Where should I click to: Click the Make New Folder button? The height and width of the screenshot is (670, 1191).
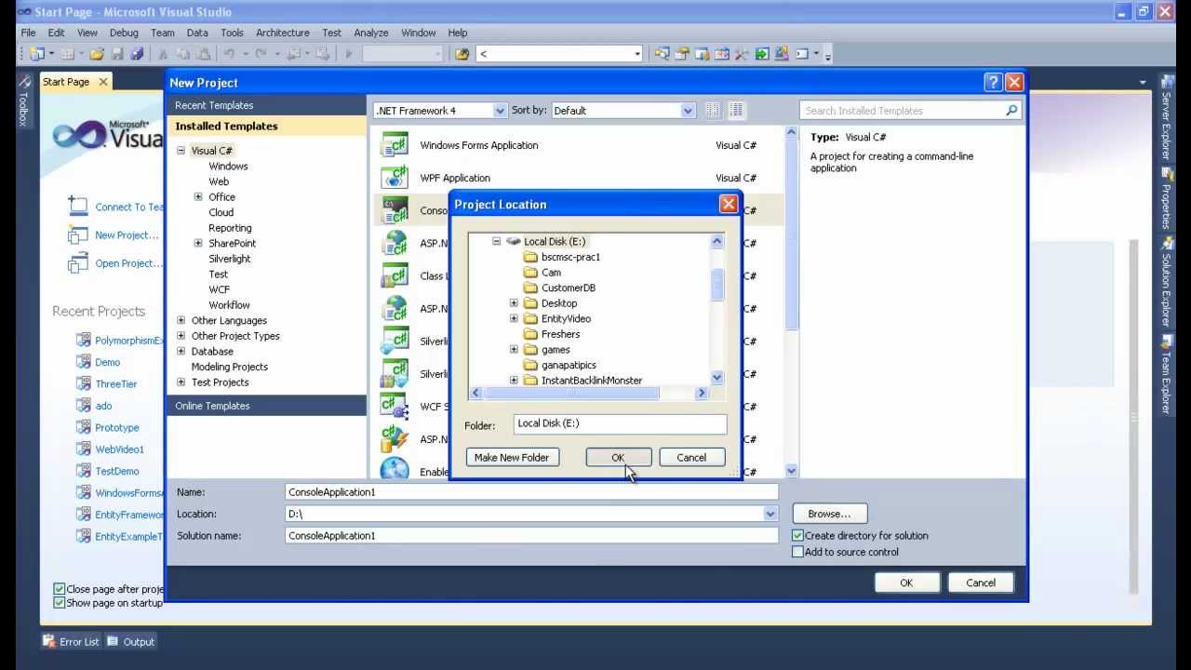point(512,458)
